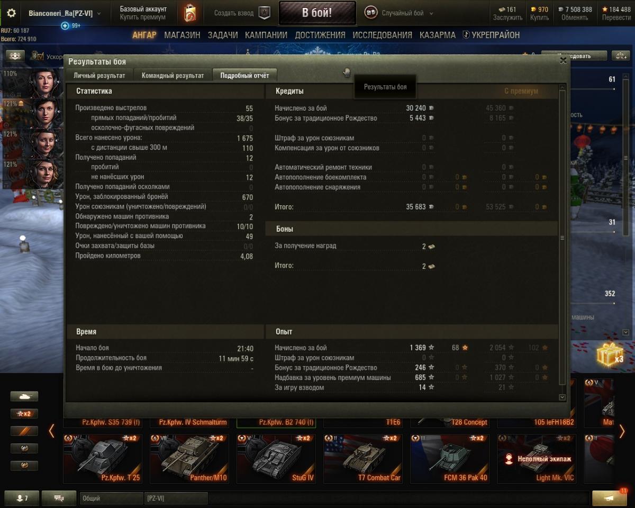The image size is (635, 508).
Task: Click the blue plus 99+ notification badge
Action: point(65,25)
